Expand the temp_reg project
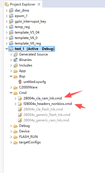Image resolution: width=105 pixels, height=173 pixels. pyautogui.click(x=7, y=27)
